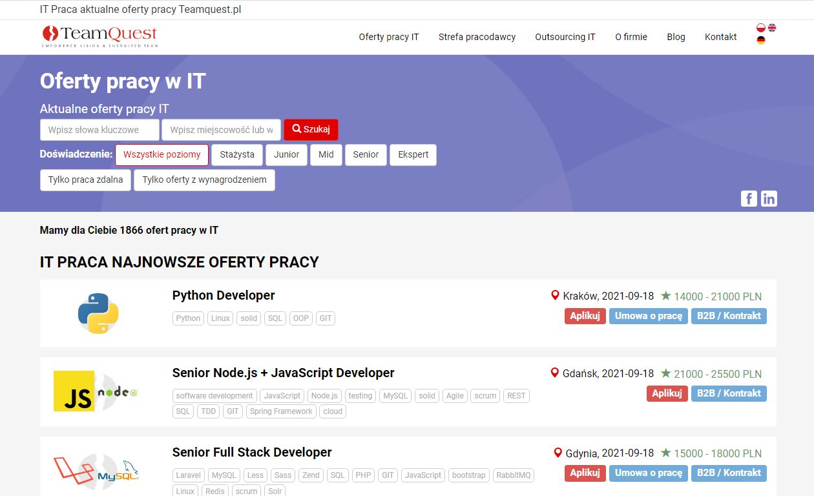The image size is (814, 496).
Task: Click the JS Node logo thumbnail
Action: coord(96,391)
